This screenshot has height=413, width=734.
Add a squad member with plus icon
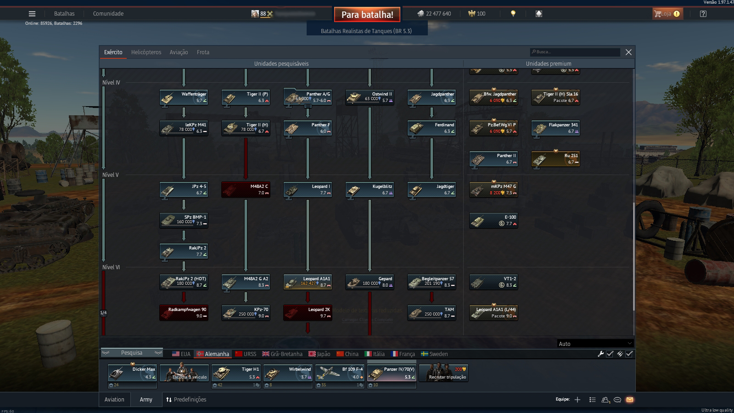[577, 400]
